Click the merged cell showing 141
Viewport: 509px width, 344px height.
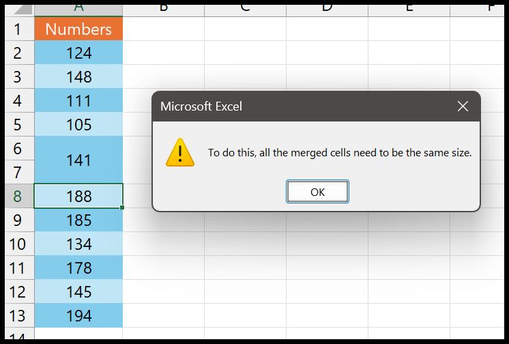click(x=78, y=160)
